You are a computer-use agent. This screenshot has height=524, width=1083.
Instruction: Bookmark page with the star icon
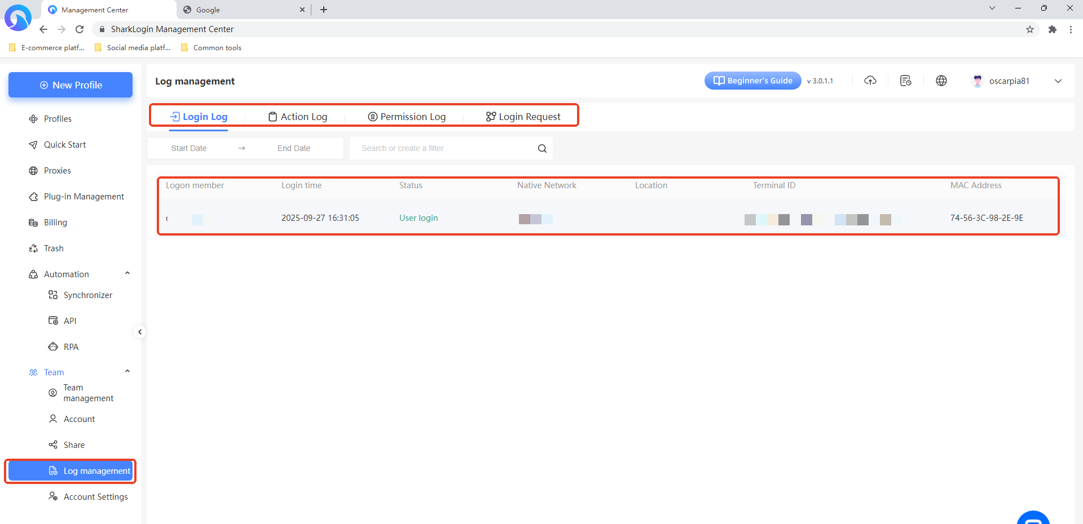1029,29
